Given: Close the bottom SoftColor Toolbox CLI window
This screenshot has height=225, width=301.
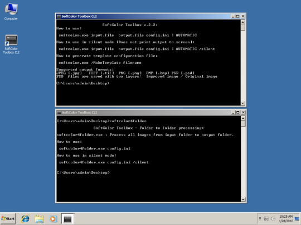Looking at the screenshot, I should point(243,112).
